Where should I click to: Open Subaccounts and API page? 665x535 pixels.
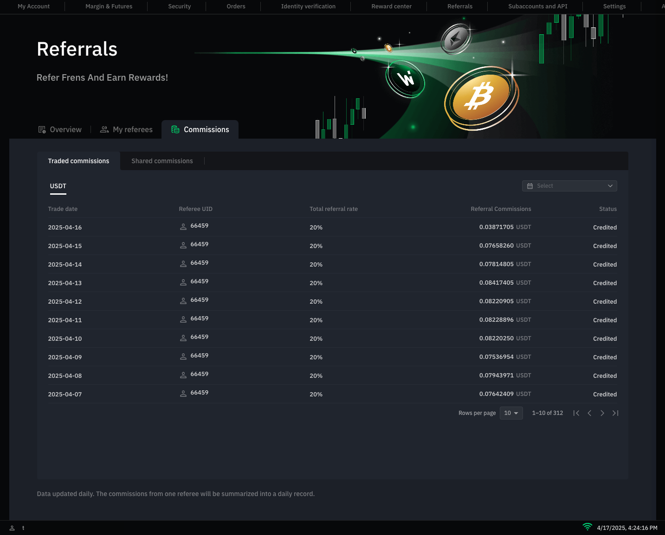[x=538, y=6]
